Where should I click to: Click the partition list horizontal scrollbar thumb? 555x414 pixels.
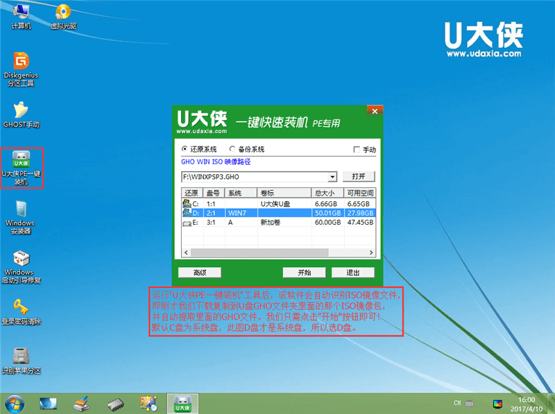pos(259,252)
